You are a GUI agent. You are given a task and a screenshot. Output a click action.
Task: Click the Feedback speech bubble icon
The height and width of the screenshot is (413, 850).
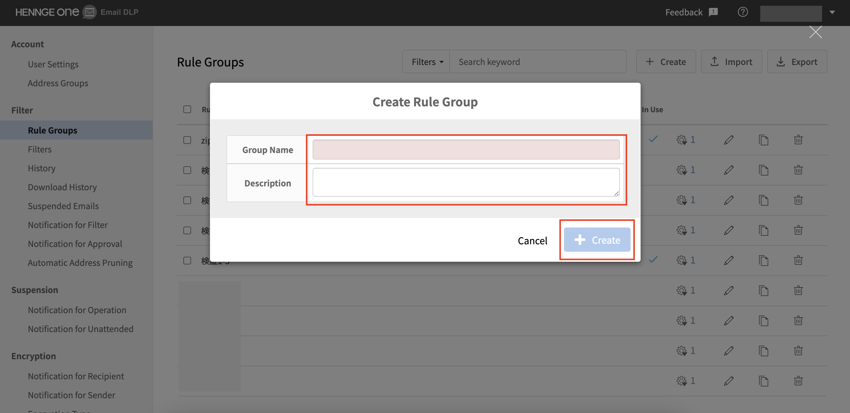coord(713,12)
